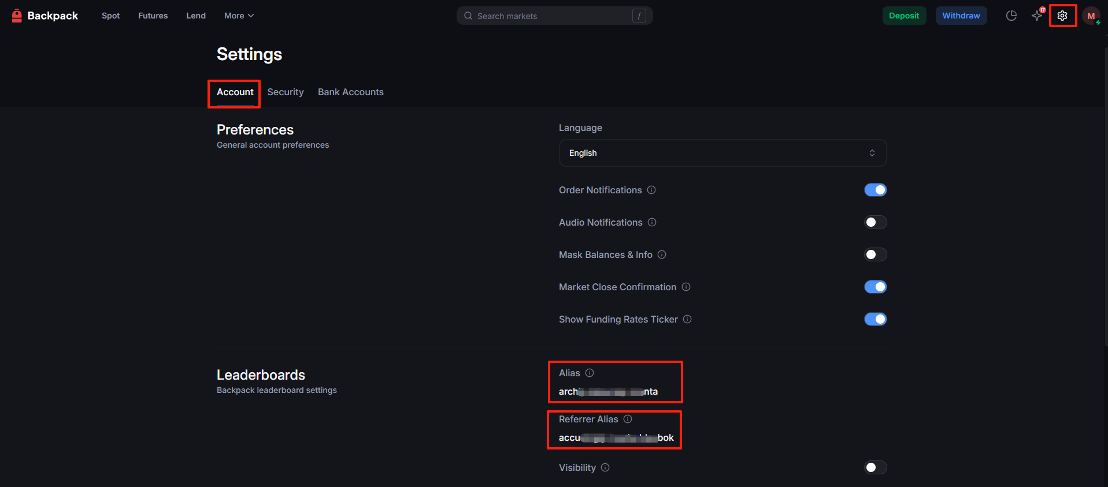Toggle off Show Funding Rates Ticker

[875, 319]
